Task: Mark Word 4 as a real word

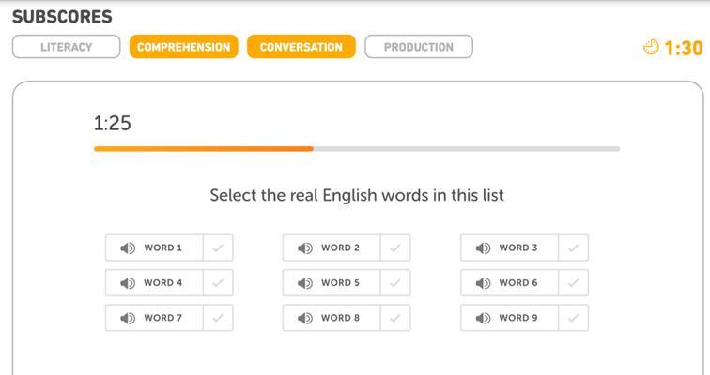Action: click(218, 283)
